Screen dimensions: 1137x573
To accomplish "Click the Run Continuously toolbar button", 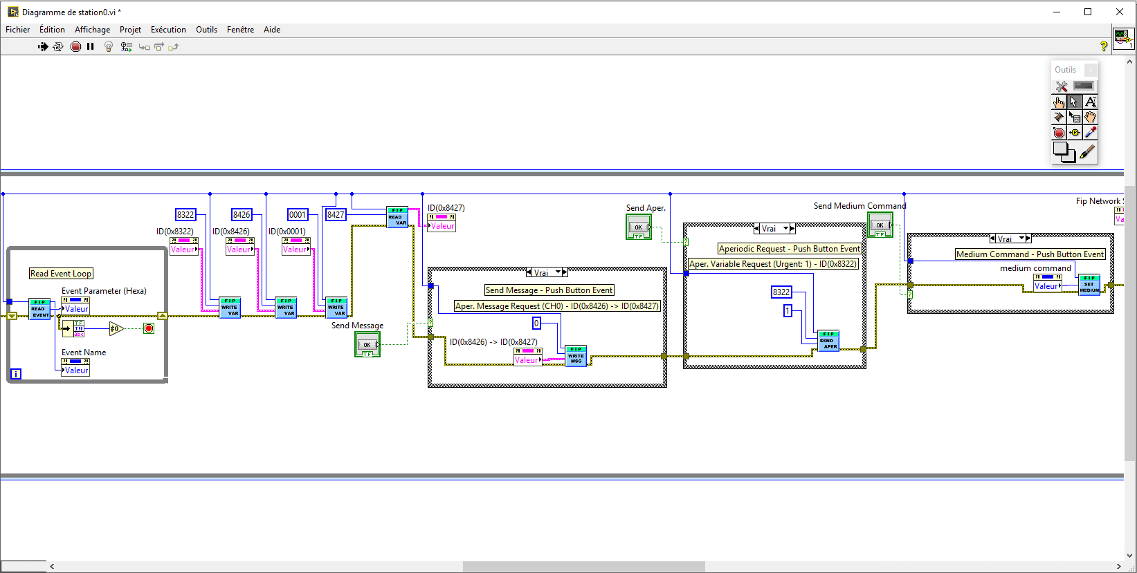I will click(x=58, y=47).
